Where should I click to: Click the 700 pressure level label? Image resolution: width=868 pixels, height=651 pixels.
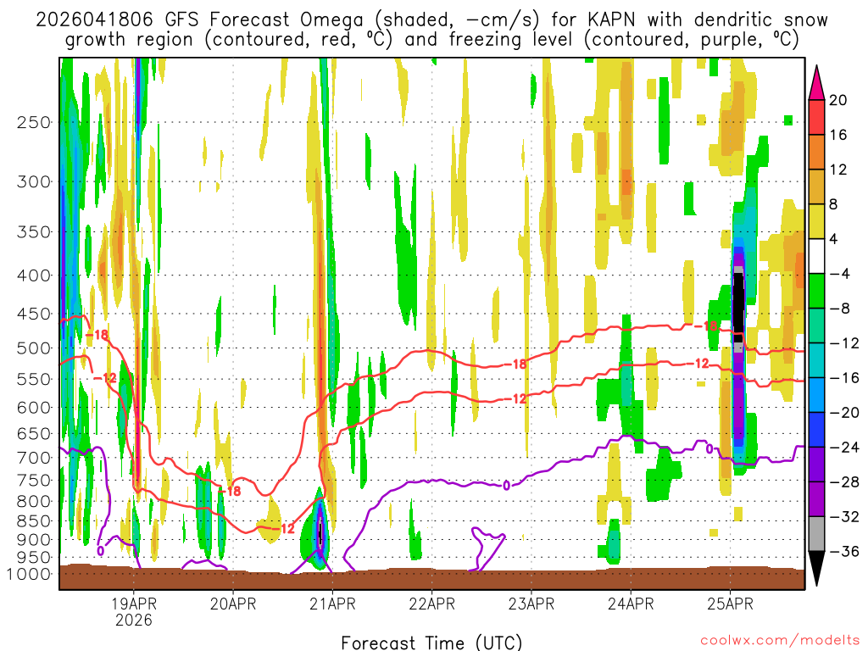click(x=34, y=458)
